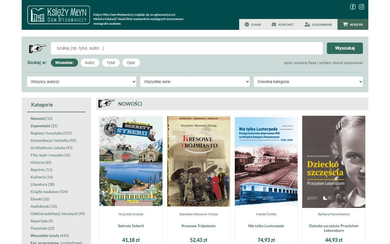Open the Reprinty (11) category

[41, 170]
